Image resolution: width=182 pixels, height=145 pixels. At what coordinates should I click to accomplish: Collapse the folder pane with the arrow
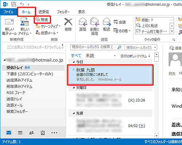[x=63, y=45]
